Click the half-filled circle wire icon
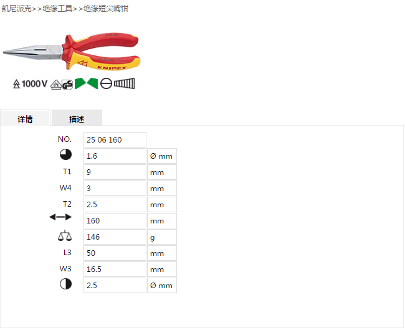Image resolution: width=405 pixels, height=328 pixels. (x=65, y=284)
